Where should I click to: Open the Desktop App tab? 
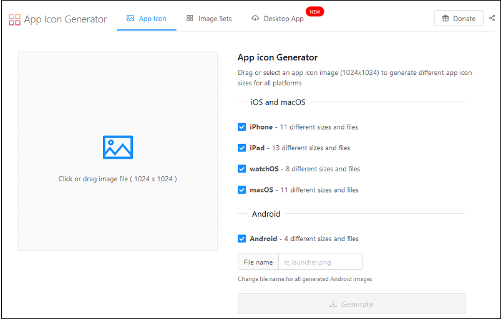(x=278, y=19)
